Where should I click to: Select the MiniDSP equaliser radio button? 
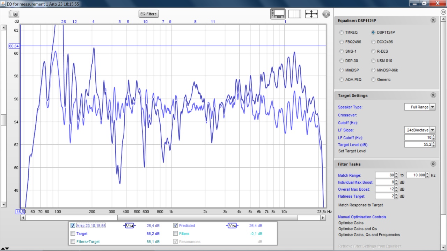click(342, 70)
